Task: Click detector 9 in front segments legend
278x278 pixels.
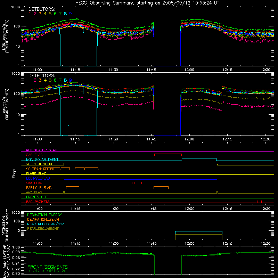Action: pyautogui.click(x=71, y=14)
